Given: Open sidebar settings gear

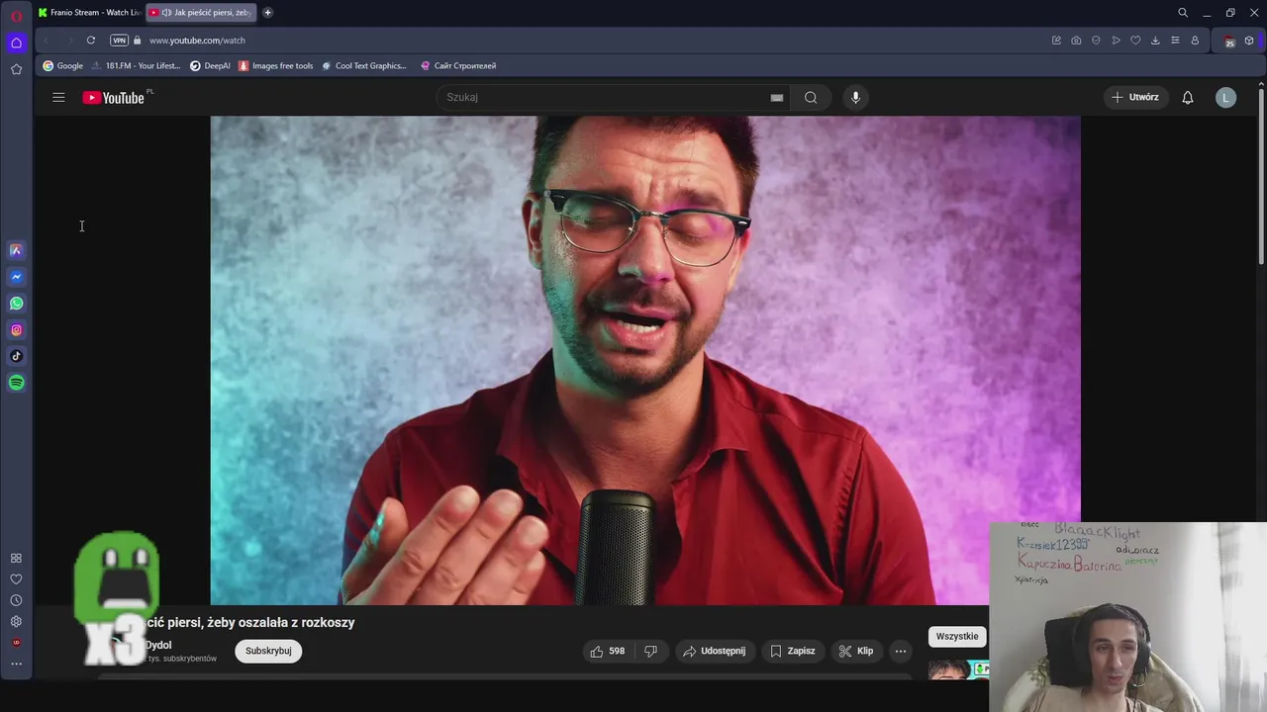Looking at the screenshot, I should (x=16, y=622).
